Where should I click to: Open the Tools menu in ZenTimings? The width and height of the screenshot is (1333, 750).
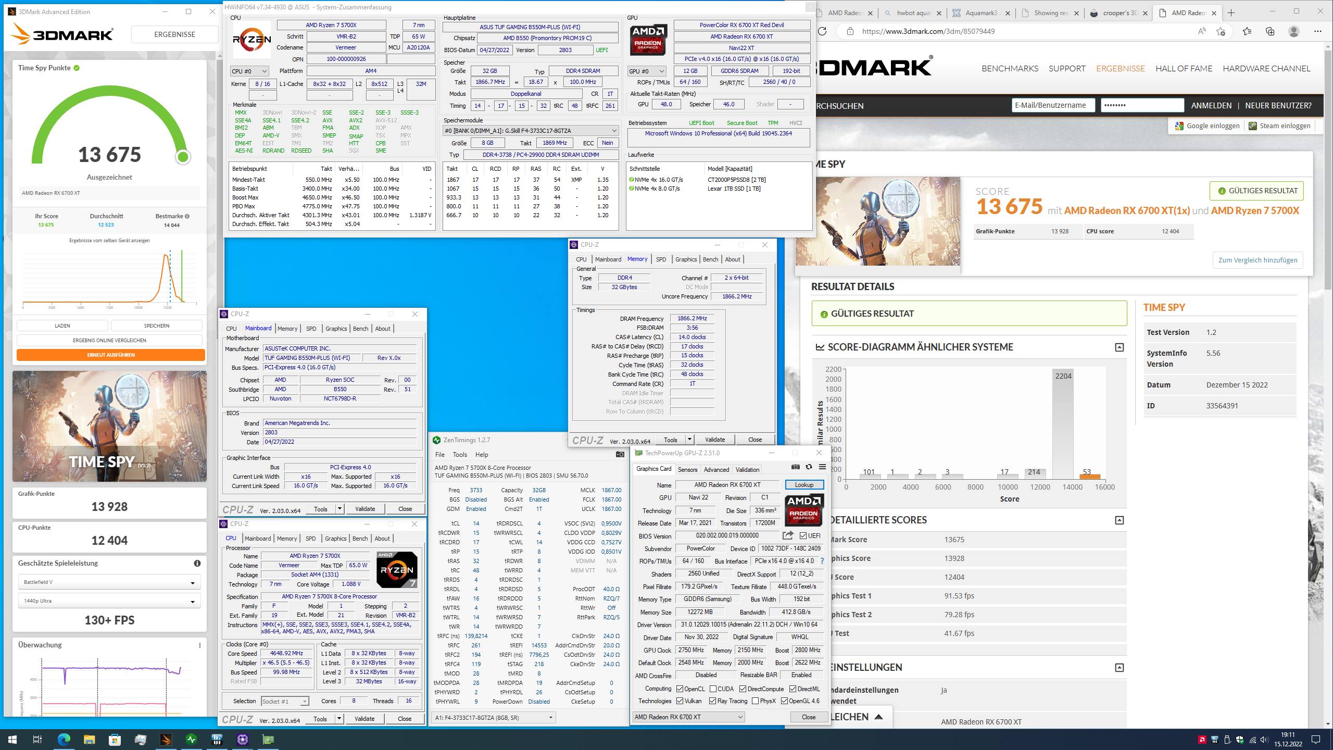[460, 455]
